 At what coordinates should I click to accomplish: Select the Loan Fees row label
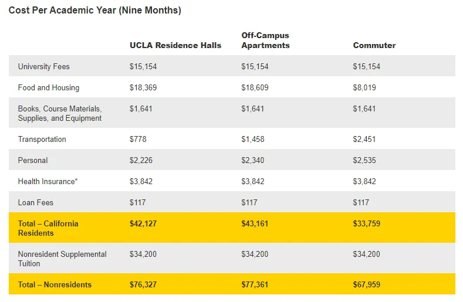[x=35, y=202]
